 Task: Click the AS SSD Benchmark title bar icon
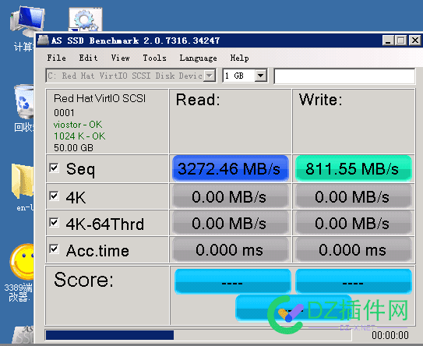43,41
